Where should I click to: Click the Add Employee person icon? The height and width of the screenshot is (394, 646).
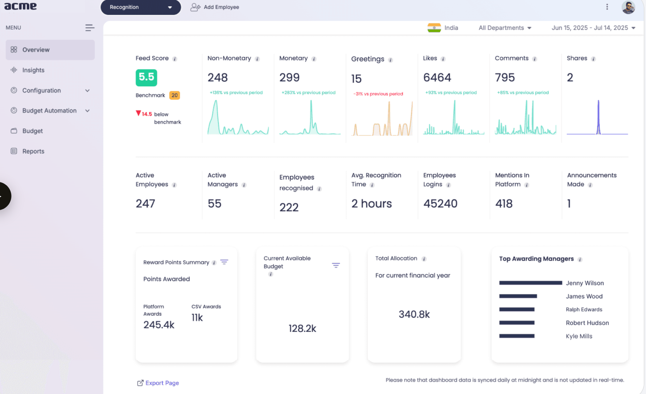pyautogui.click(x=195, y=7)
